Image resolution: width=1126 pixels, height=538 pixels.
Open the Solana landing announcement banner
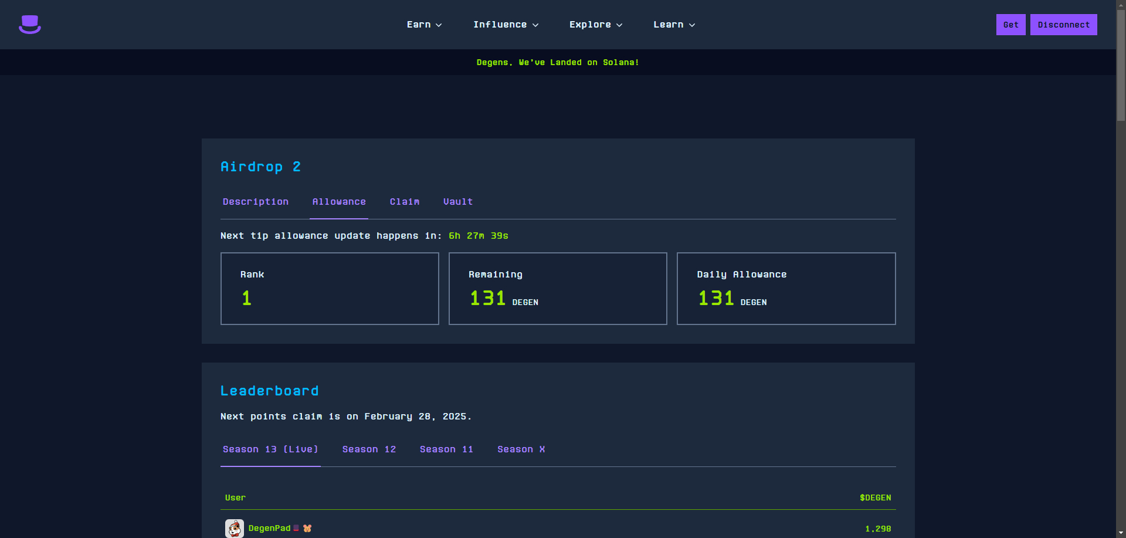pos(558,62)
